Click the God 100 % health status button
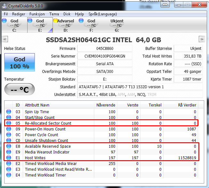 point(20,62)
